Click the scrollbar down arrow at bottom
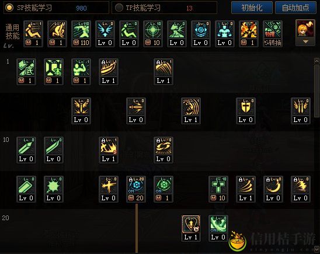This screenshot has width=320, height=254. (316, 249)
